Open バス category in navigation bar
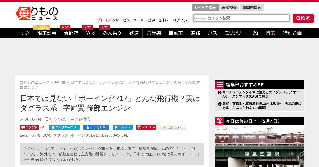 pos(212,33)
